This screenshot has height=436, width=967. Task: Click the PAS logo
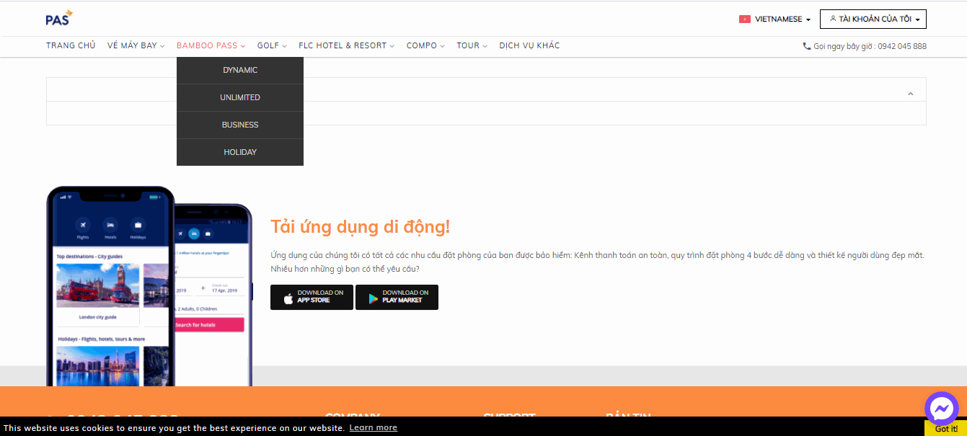click(59, 18)
